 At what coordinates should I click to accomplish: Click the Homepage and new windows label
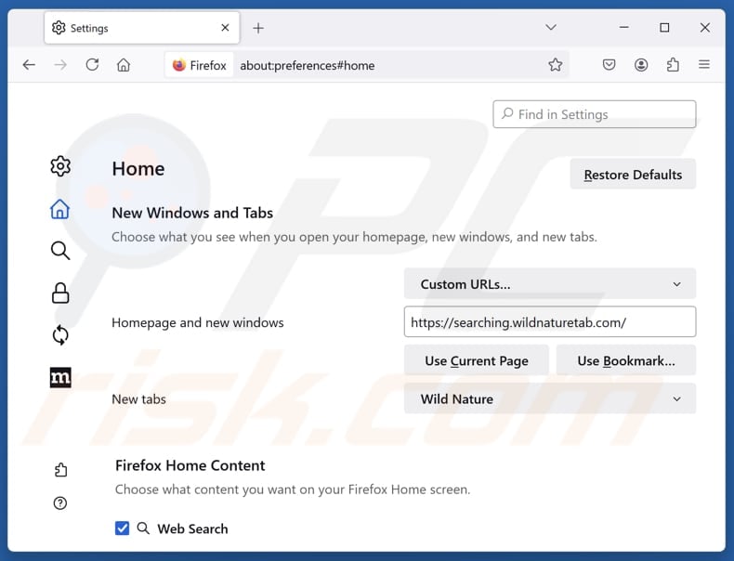point(198,322)
